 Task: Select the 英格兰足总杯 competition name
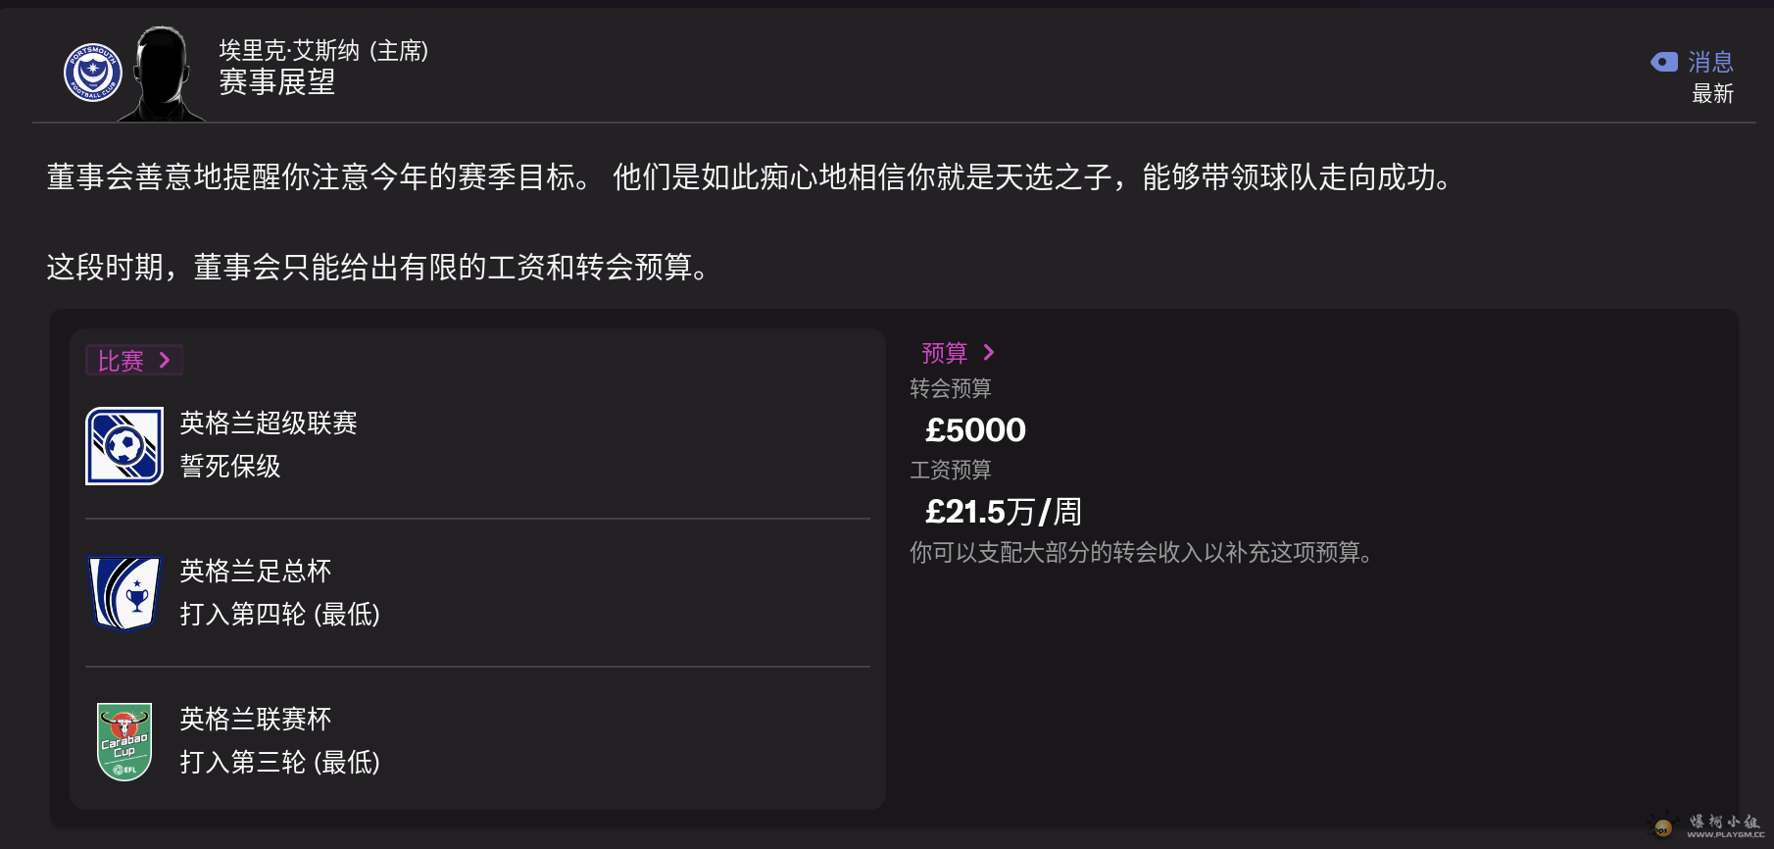(256, 572)
